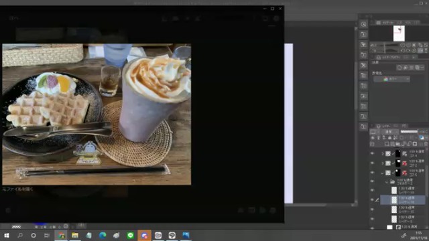The height and width of the screenshot is (241, 429).
Task: Open Windows Task View
Action: (47, 235)
